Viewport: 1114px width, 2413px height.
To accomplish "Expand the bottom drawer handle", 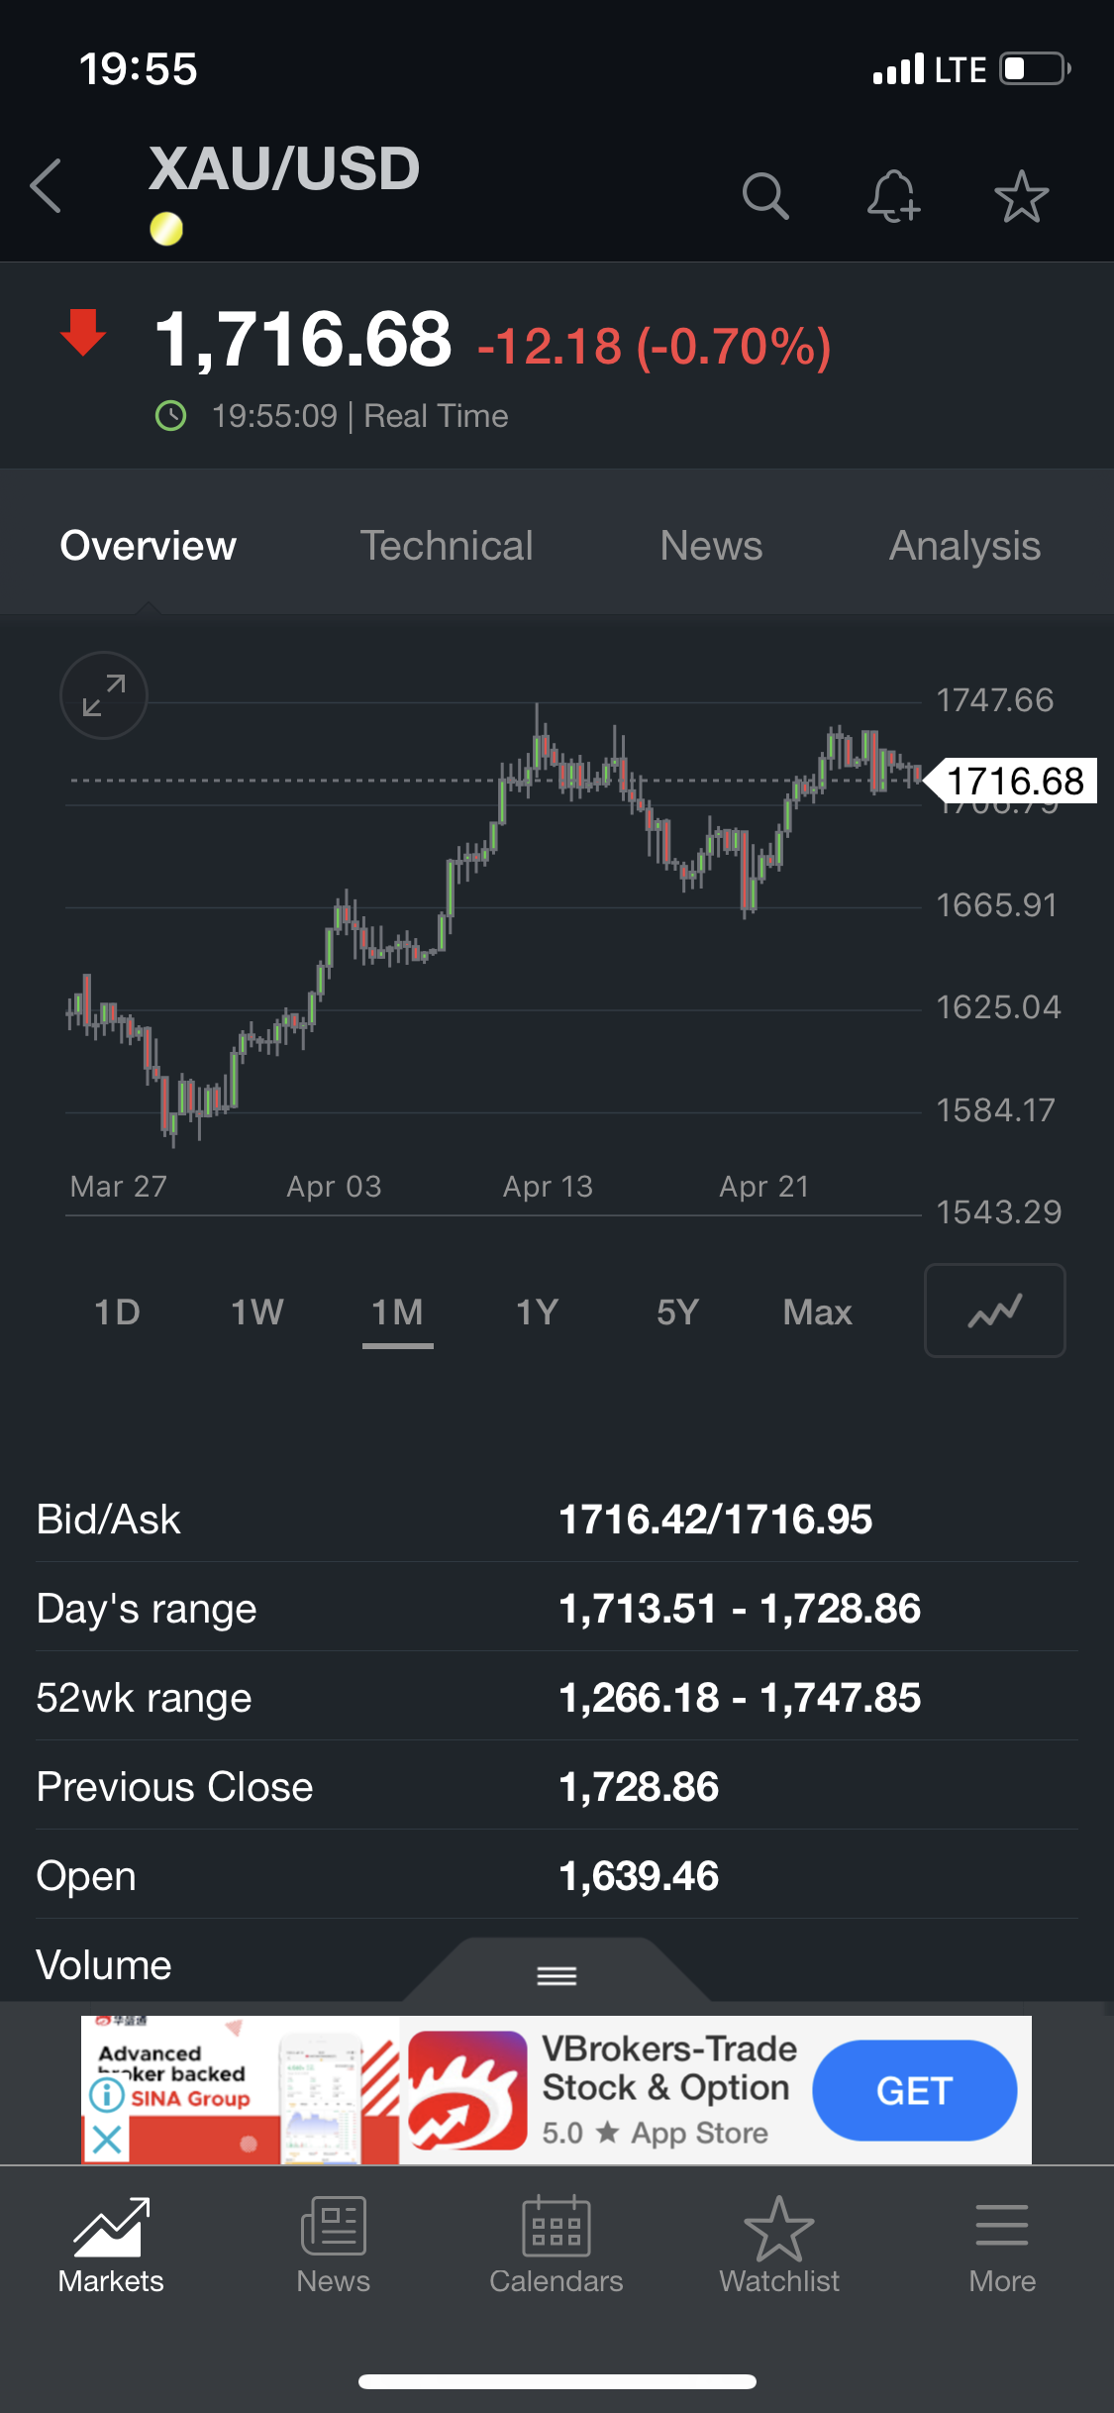I will pos(557,1976).
